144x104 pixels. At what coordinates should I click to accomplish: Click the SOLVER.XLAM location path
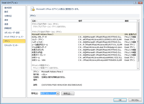click(x=100, y=39)
